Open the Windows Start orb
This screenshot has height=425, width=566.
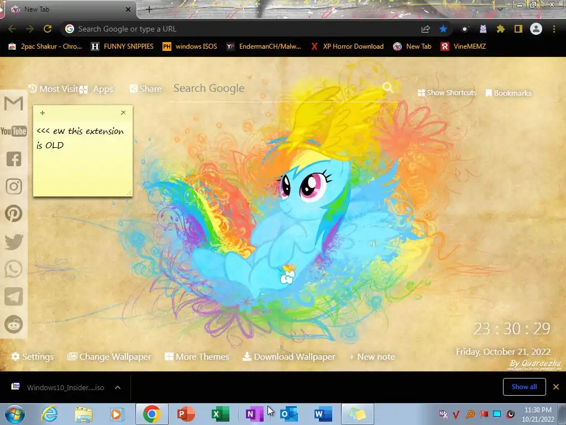coord(15,414)
